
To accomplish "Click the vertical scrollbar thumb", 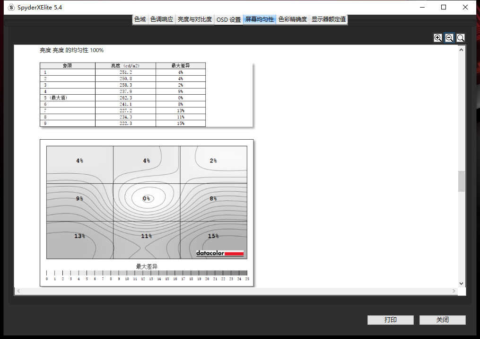I will pyautogui.click(x=462, y=181).
